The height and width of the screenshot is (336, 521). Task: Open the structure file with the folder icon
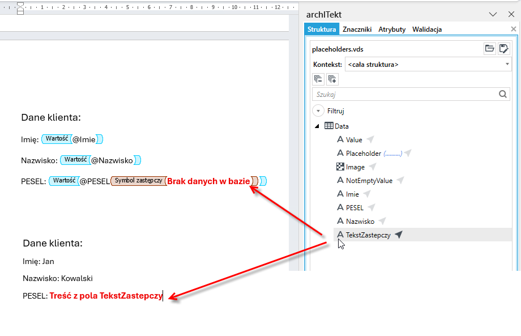(489, 49)
